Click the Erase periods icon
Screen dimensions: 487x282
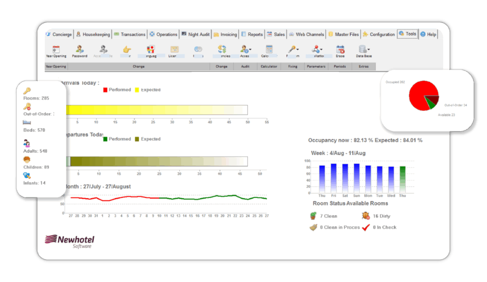340,49
